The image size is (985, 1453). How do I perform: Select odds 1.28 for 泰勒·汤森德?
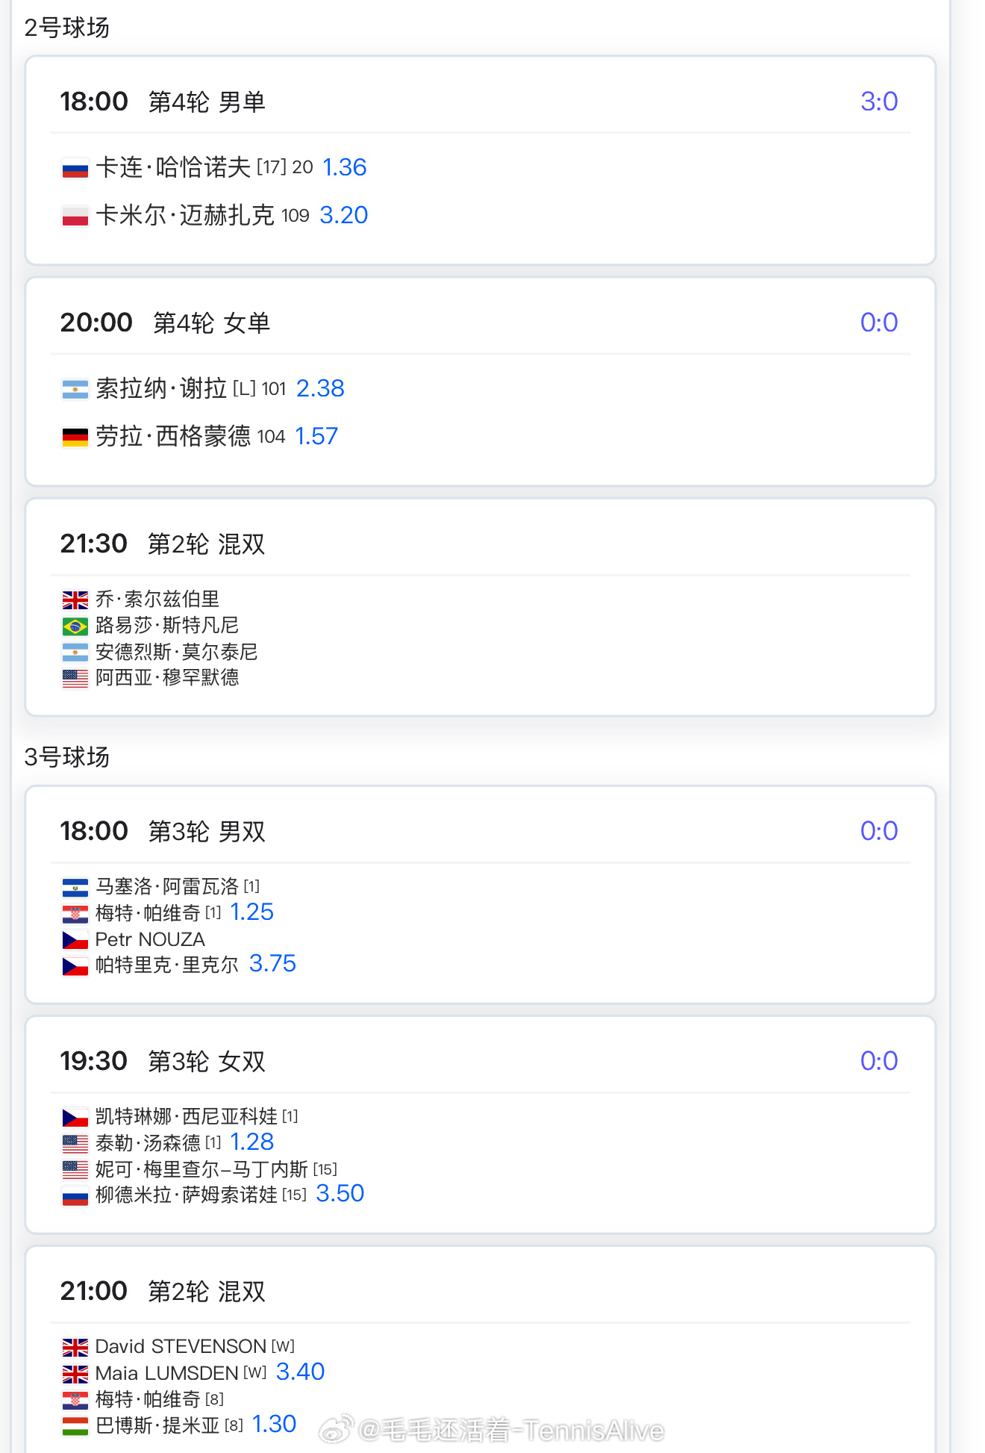click(x=251, y=1142)
